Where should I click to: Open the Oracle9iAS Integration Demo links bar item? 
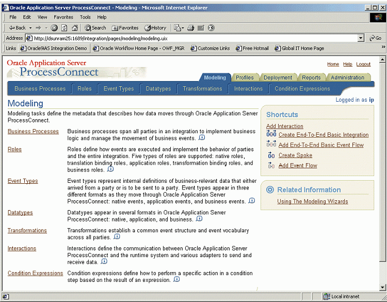pos(54,49)
